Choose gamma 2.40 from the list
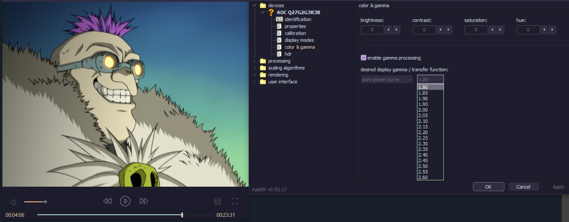569x222 pixels. 430,155
